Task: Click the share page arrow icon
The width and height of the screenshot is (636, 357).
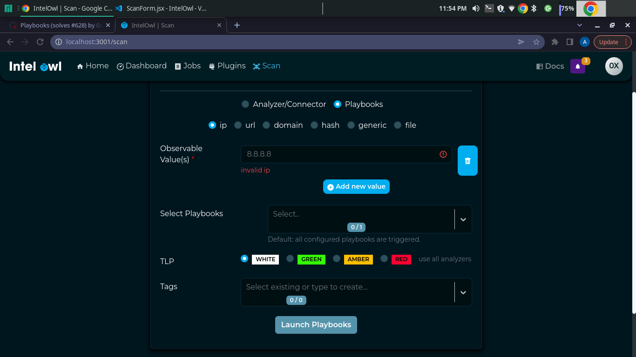Action: click(521, 42)
